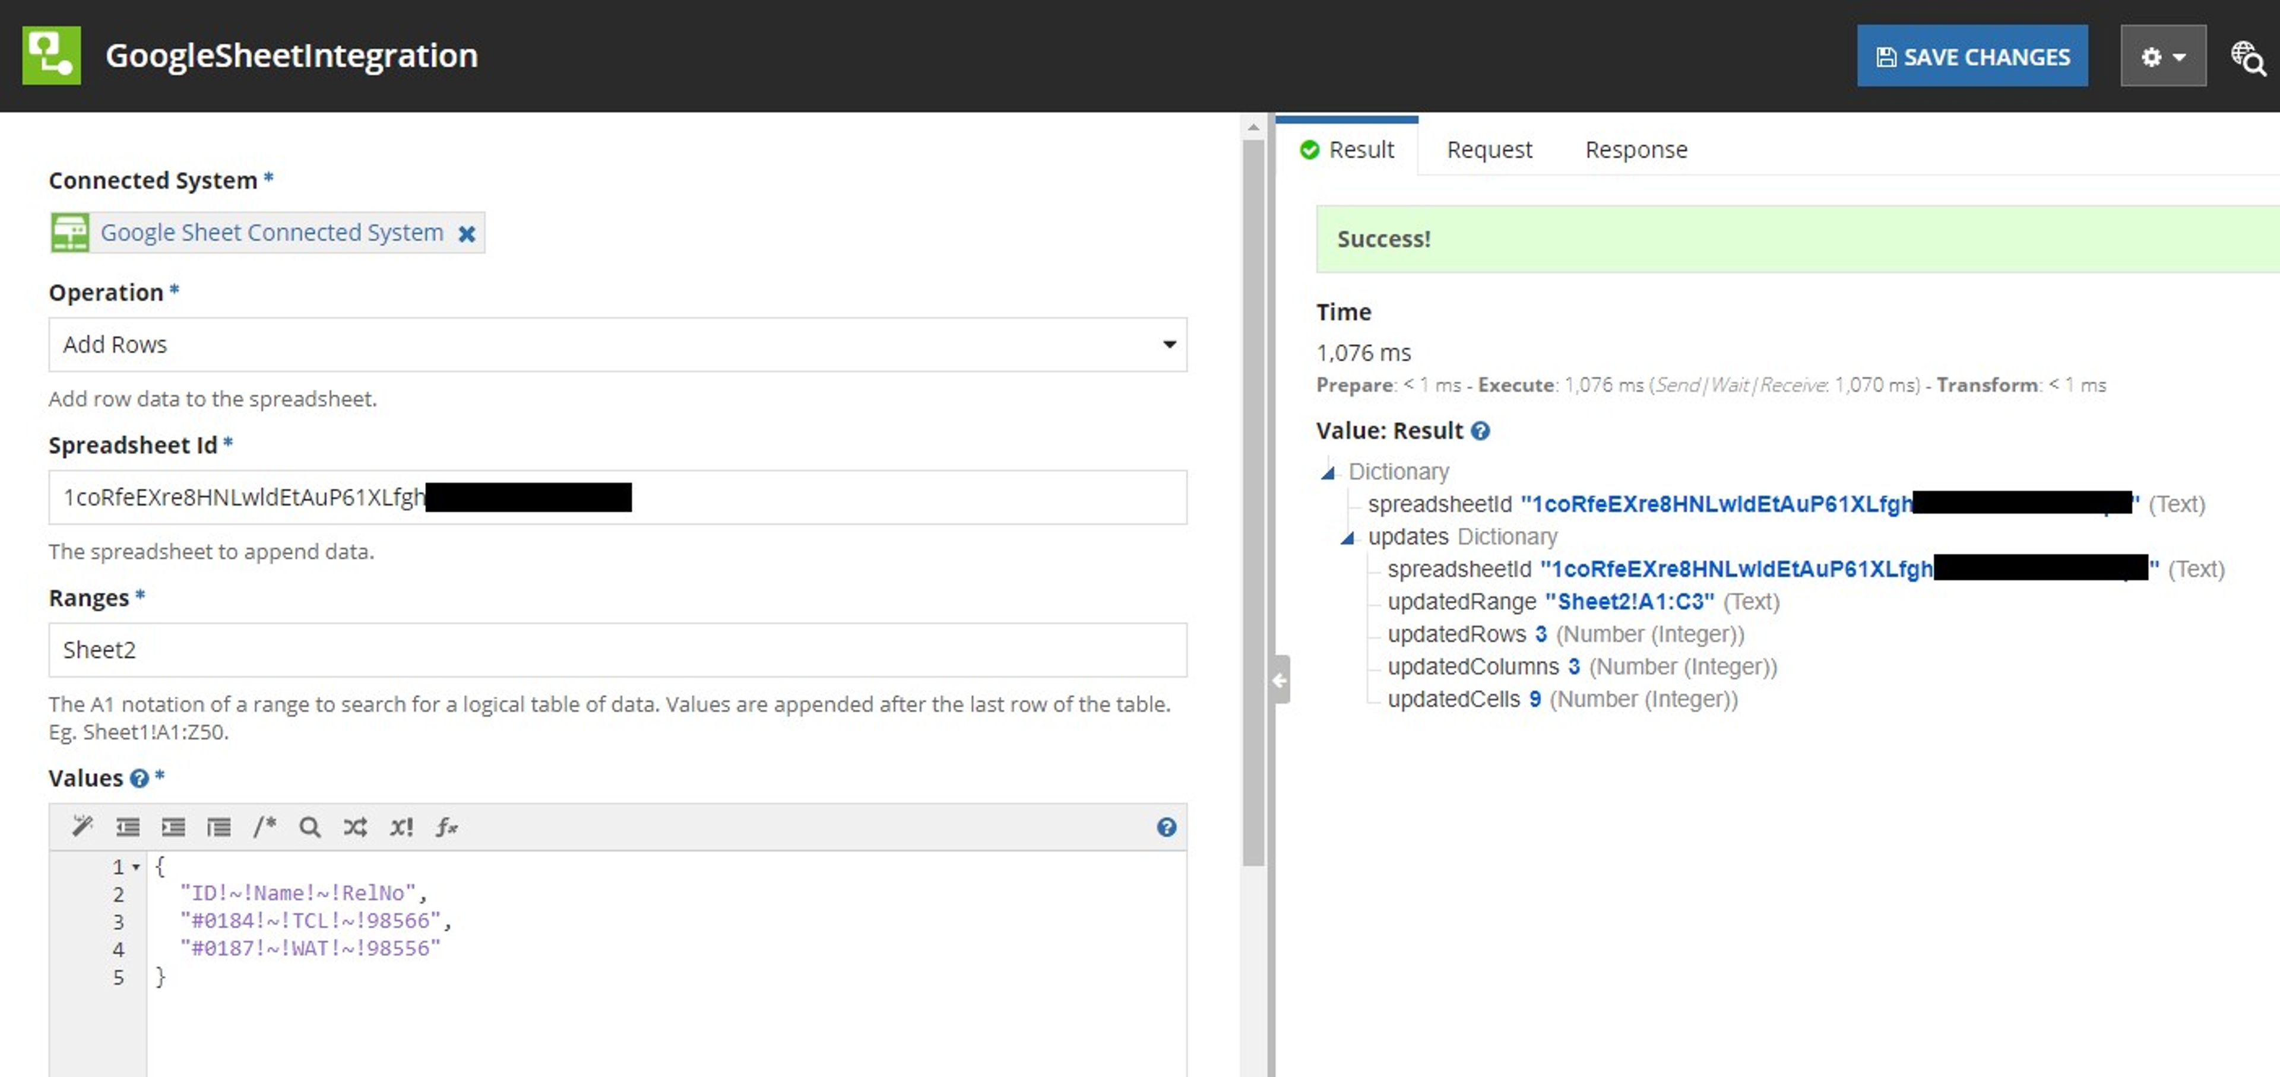Click the globe search icon in header

coord(2247,58)
